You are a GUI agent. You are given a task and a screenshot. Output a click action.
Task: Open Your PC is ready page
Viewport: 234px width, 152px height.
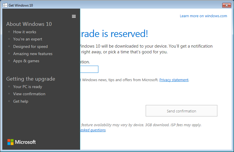28,87
